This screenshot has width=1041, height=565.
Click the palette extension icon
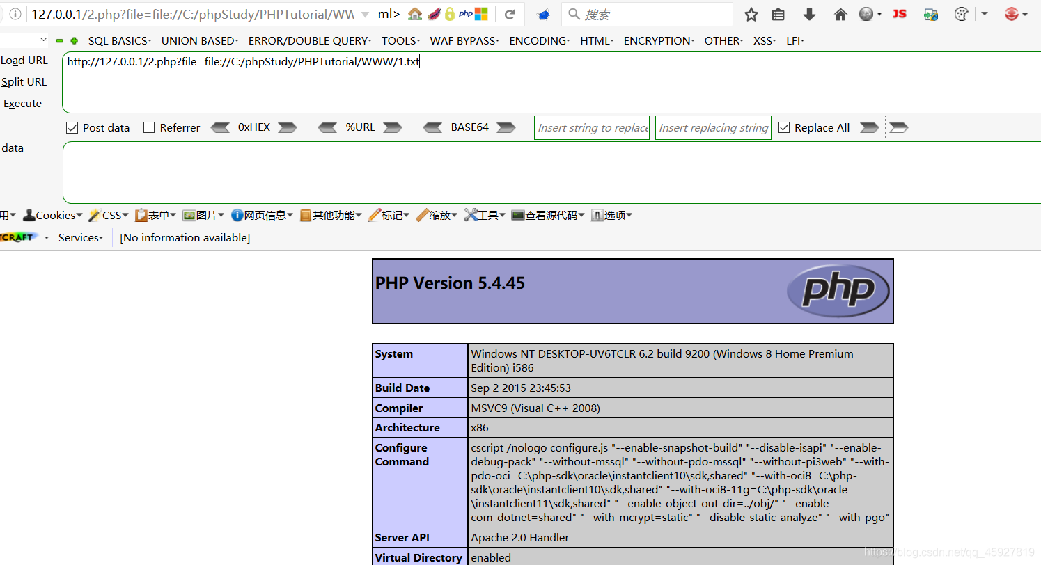pyautogui.click(x=961, y=14)
